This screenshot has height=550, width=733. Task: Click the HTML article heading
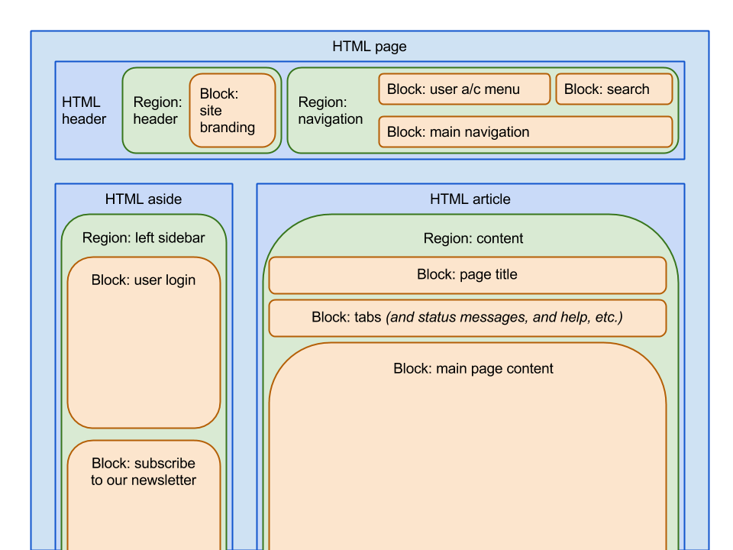(x=470, y=199)
